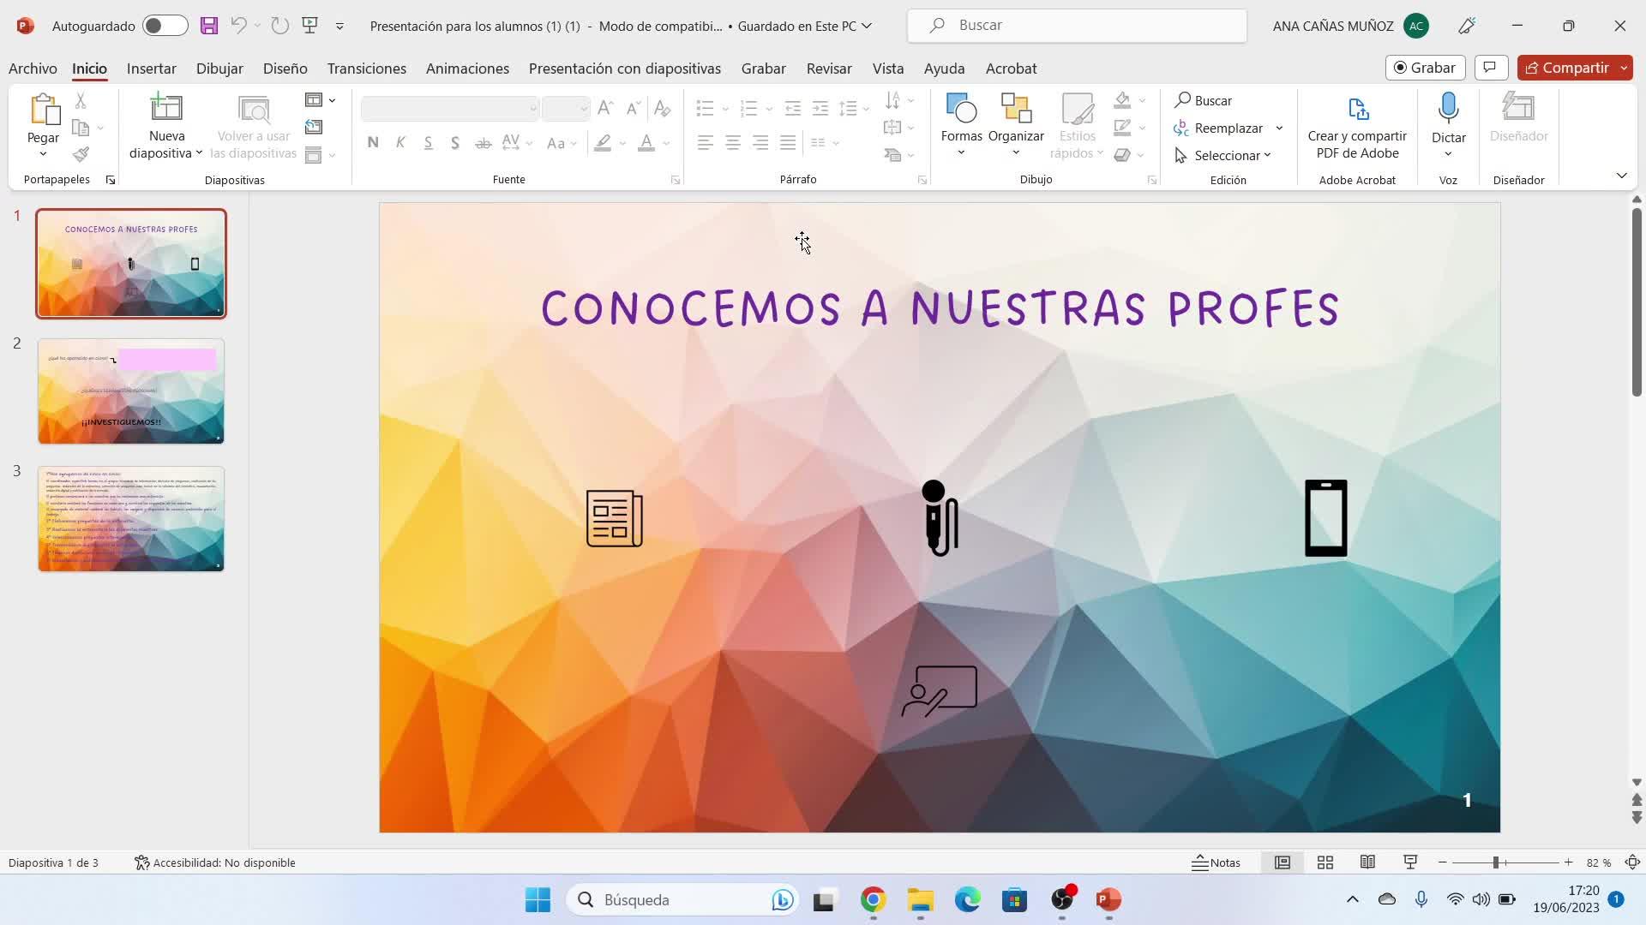
Task: Toggle Normal view button in status bar
Action: pos(1282,862)
